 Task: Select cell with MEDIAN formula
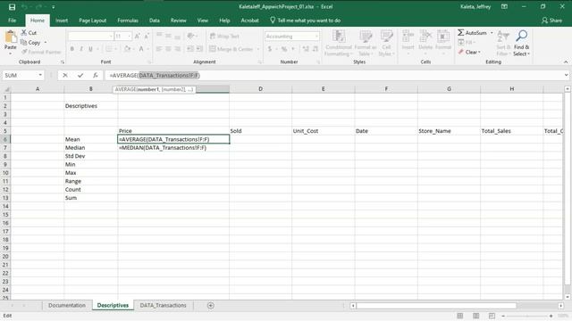[x=173, y=148]
